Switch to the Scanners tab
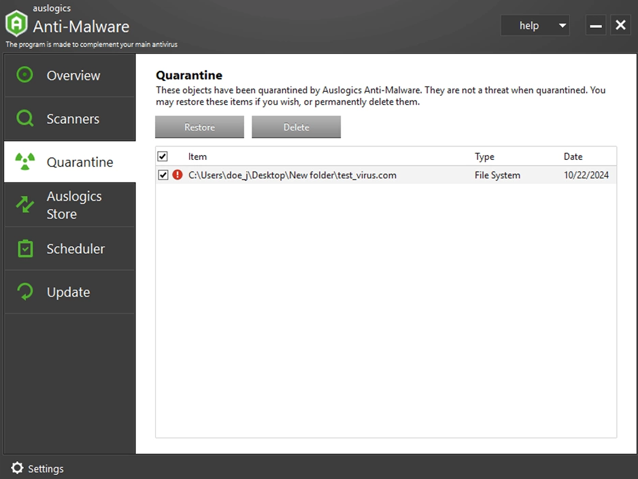Screen dimensions: 638x479 pos(73,119)
